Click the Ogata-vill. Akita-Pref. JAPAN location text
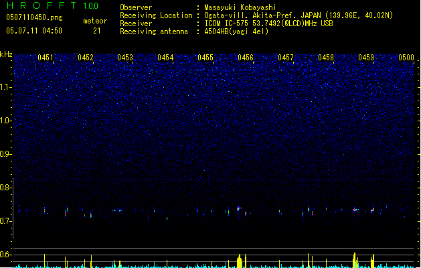 299,15
